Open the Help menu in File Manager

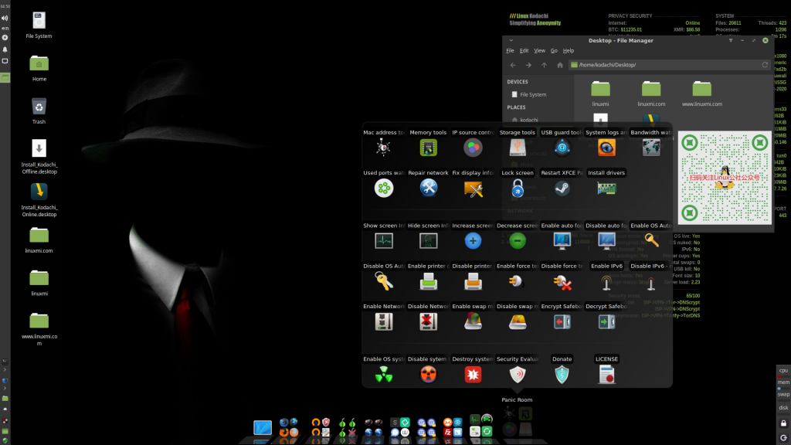pos(569,50)
